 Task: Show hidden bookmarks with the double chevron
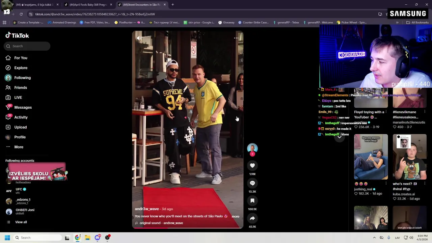397,23
